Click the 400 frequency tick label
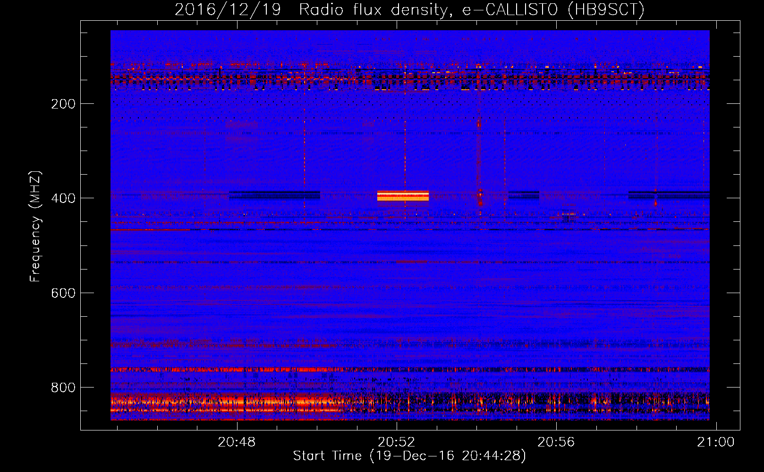764x472 pixels. tap(63, 198)
